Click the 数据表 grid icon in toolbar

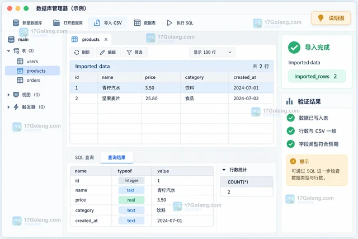pos(137,23)
